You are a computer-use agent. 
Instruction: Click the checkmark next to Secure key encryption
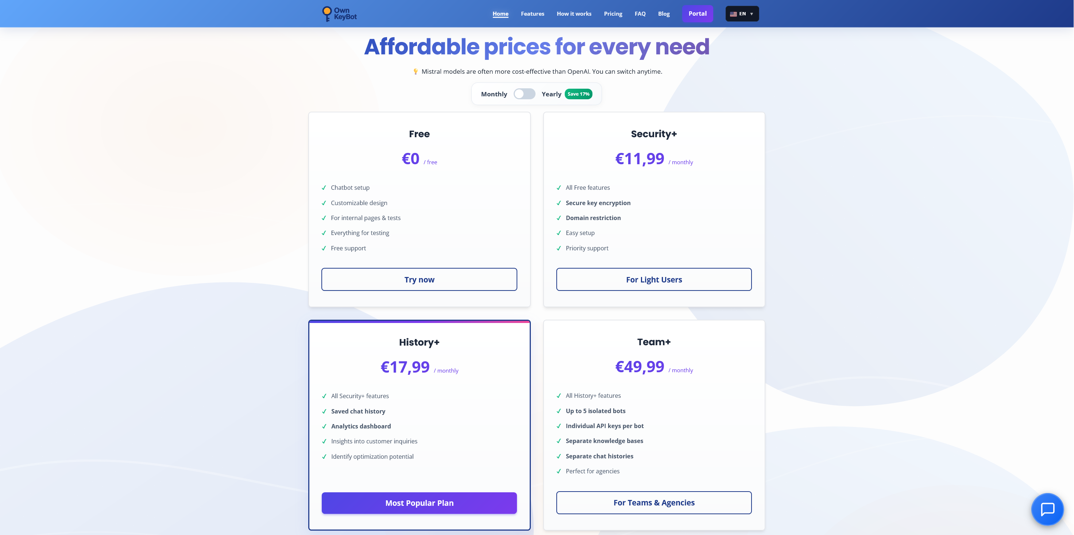pyautogui.click(x=559, y=203)
